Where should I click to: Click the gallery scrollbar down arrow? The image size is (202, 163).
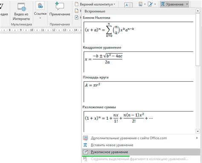pyautogui.click(x=198, y=132)
